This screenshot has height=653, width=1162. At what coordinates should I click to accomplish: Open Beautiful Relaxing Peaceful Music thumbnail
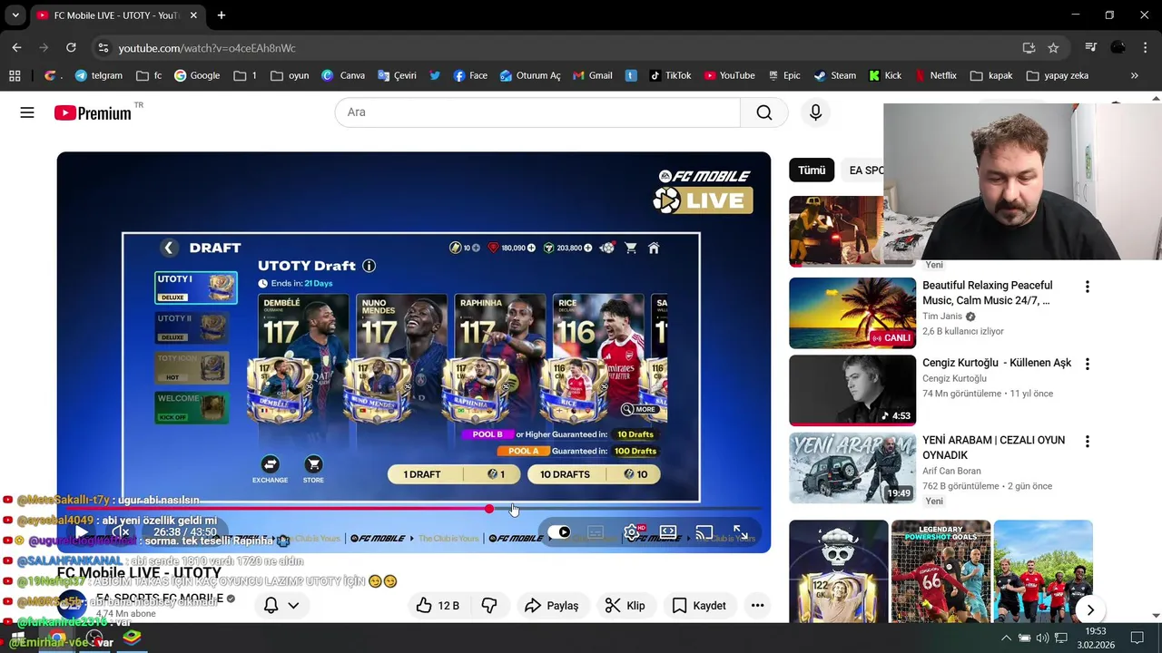pos(852,313)
